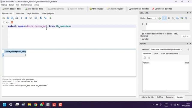
Task: Switch to Editar pragmas tab
Action: pyautogui.click(x=48, y=13)
